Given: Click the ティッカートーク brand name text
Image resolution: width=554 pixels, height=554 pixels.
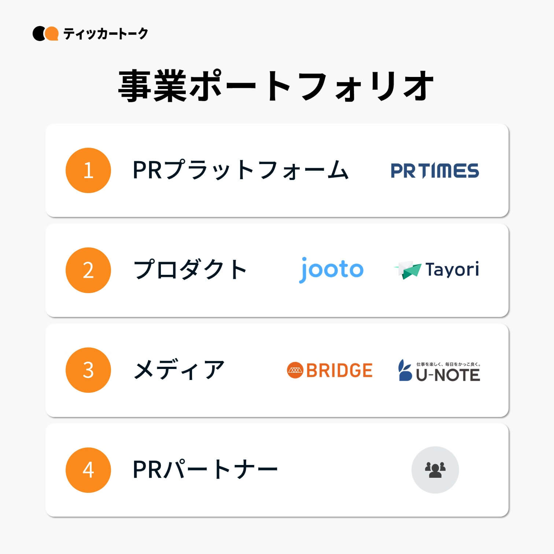Looking at the screenshot, I should pyautogui.click(x=106, y=34).
